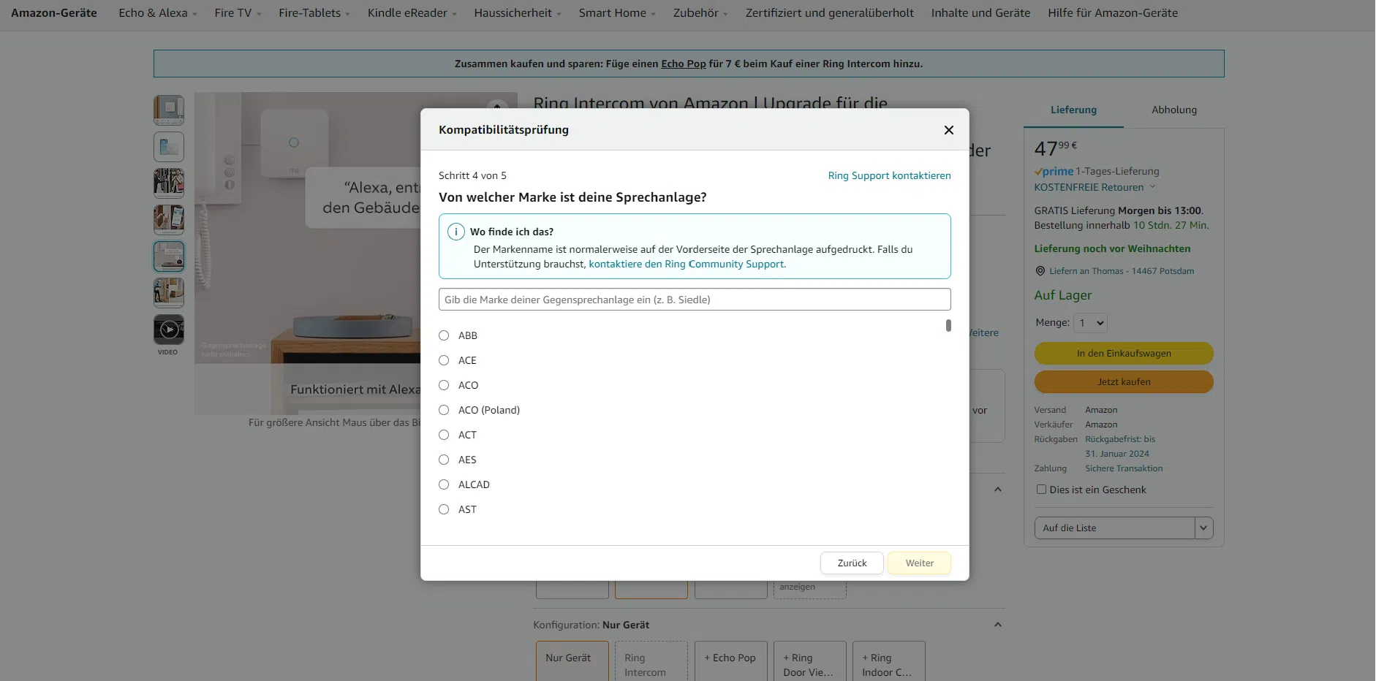This screenshot has width=1376, height=681.
Task: Click the brand search input field
Action: (x=695, y=300)
